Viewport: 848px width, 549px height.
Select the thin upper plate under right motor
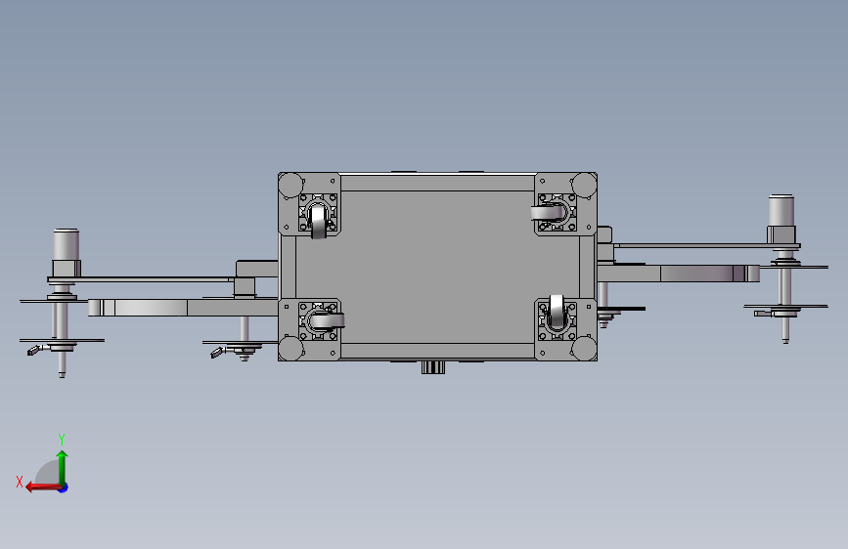pos(707,246)
